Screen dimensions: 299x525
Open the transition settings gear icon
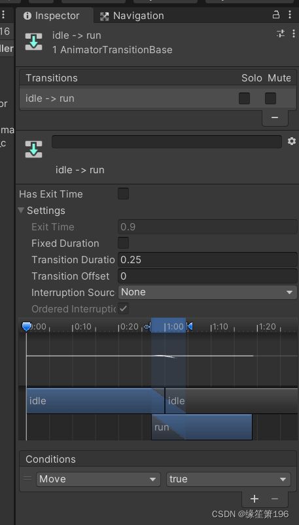(292, 141)
